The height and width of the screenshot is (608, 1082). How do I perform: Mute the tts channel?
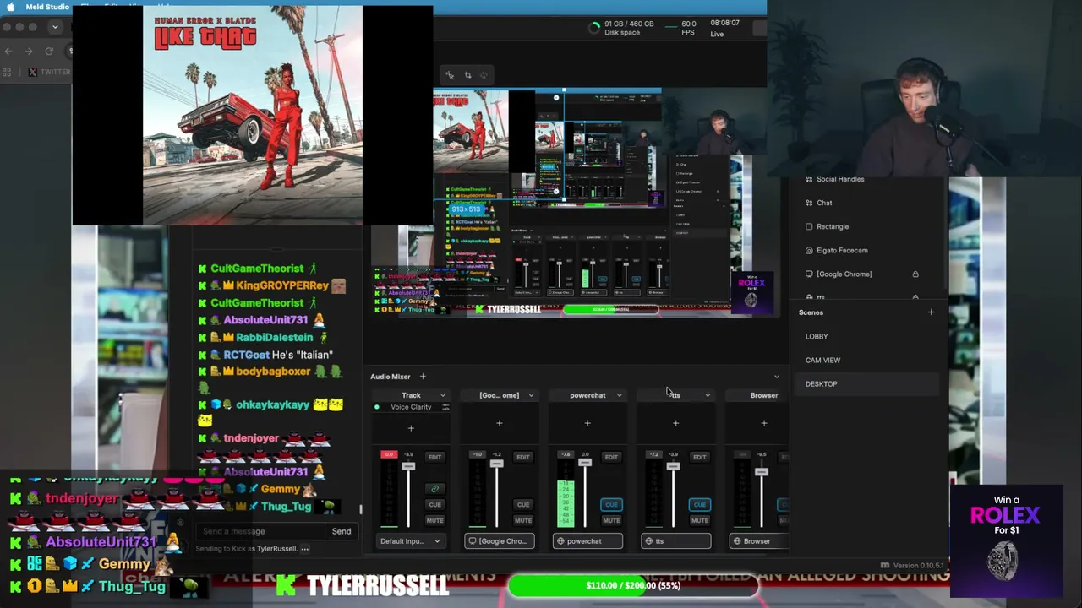point(700,520)
